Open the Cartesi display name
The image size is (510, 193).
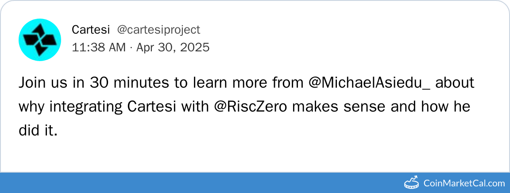point(91,30)
